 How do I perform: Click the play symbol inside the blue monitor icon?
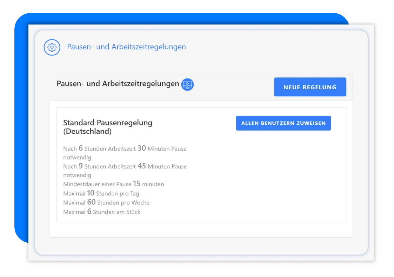click(x=188, y=84)
